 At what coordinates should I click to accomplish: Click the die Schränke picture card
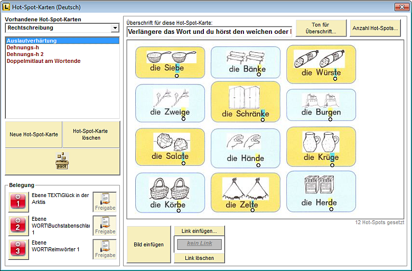[245, 101]
